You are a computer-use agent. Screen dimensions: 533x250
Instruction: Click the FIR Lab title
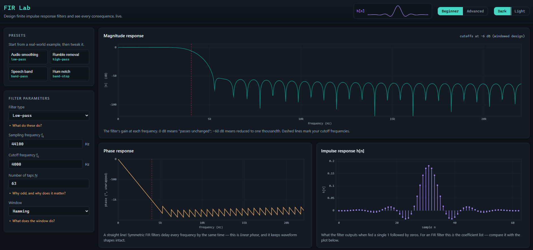click(x=17, y=8)
